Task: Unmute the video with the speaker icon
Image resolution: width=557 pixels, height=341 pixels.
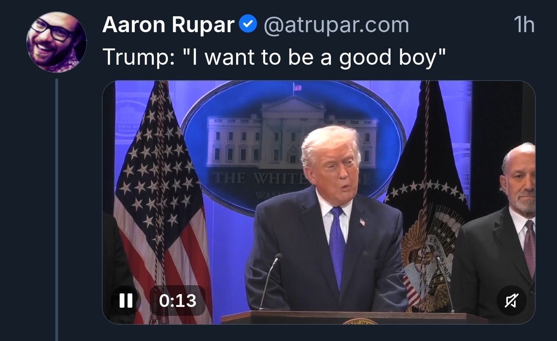Action: point(511,300)
